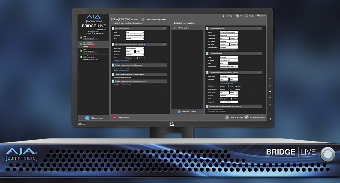Click the Add output stream plus icon
The image size is (340, 183).
pos(179,112)
